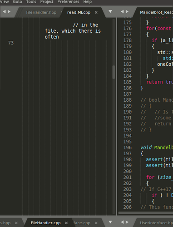
Task: Click line number 176 in the gutter
Action: (128, 29)
